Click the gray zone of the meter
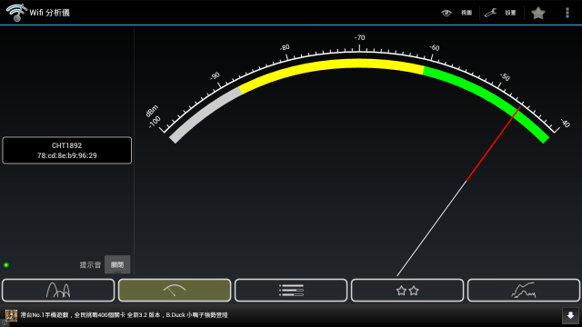 point(206,114)
